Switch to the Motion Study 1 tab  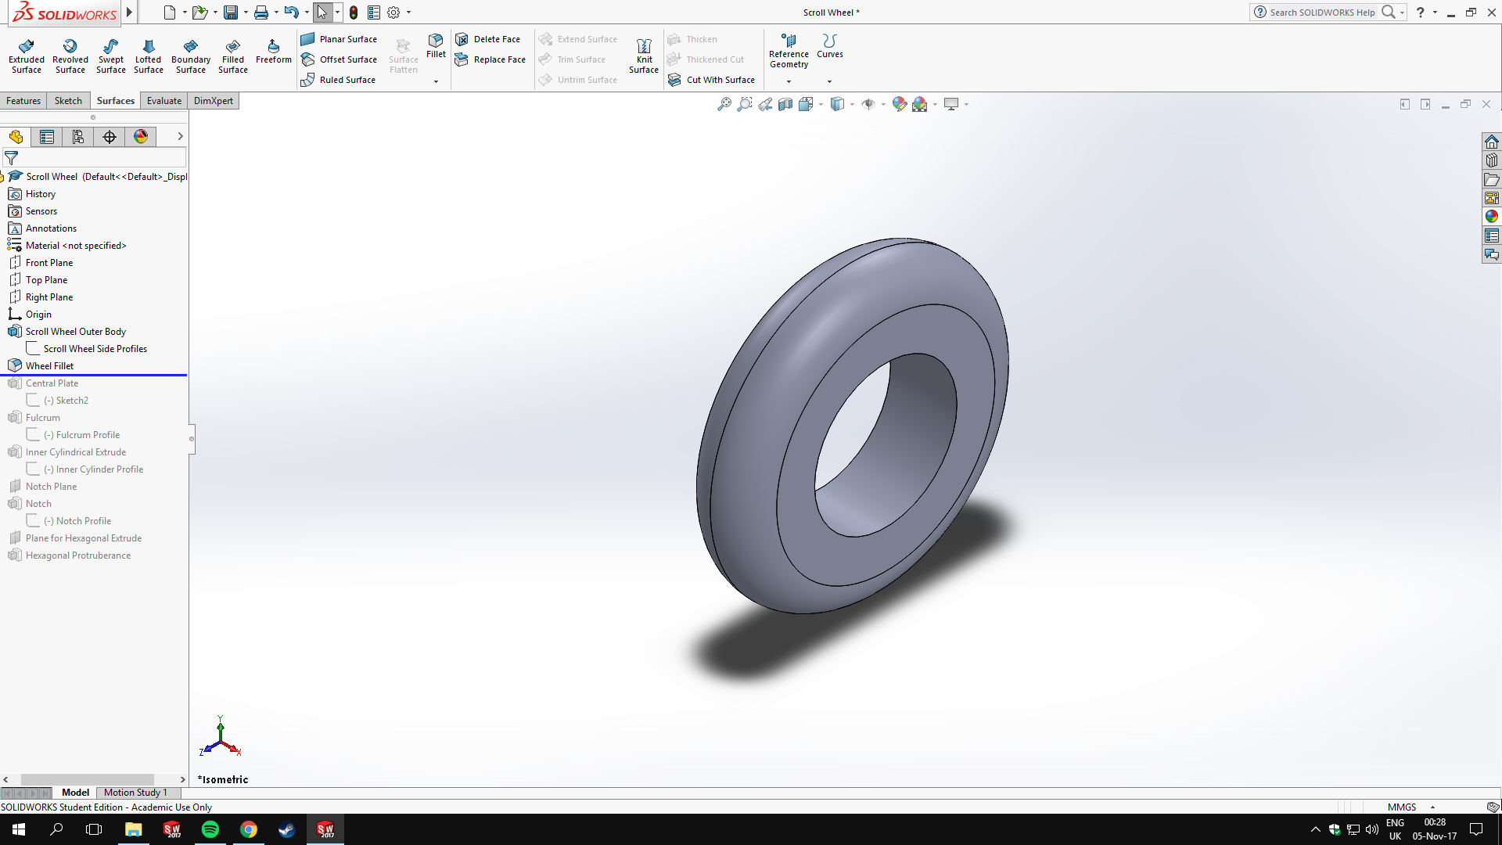(135, 793)
